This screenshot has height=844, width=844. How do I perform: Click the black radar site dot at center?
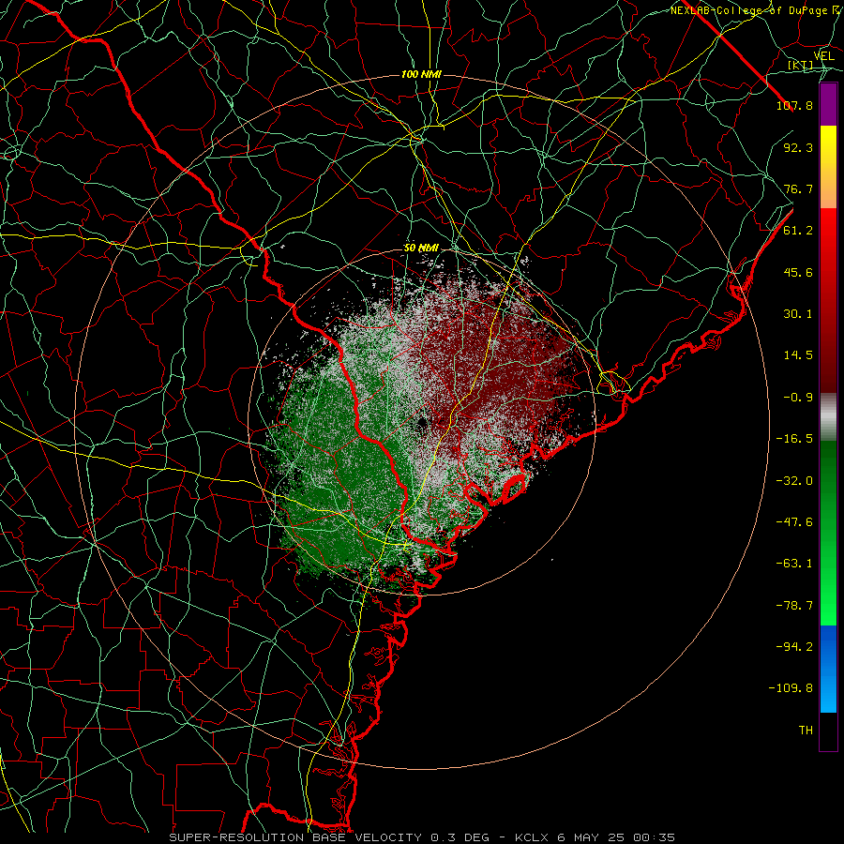click(x=423, y=425)
